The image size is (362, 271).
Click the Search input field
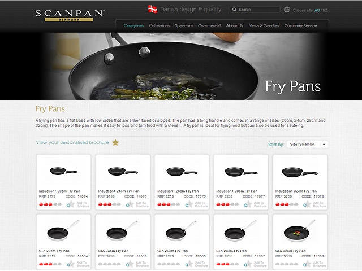(255, 10)
